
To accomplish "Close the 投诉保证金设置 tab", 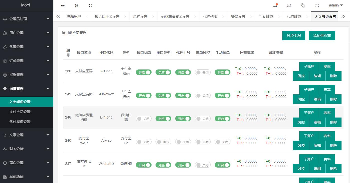I will pyautogui.click(x=125, y=16).
